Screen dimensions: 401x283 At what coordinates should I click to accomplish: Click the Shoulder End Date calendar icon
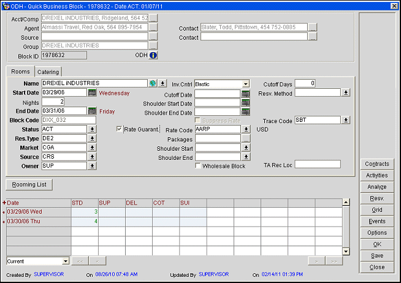(x=245, y=111)
